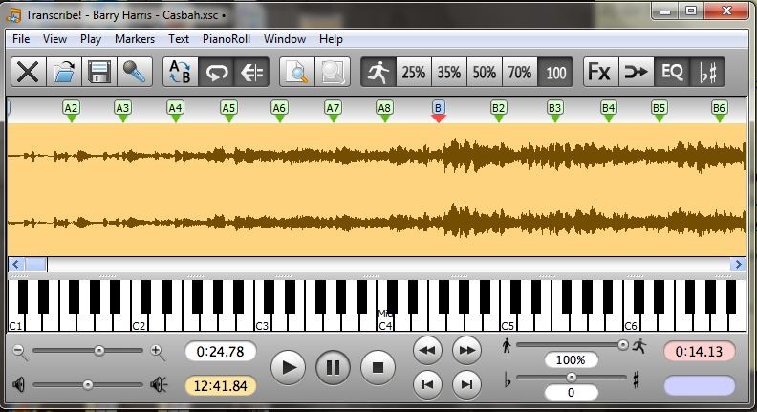The width and height of the screenshot is (757, 412).
Task: Select the B5 measure marker
Action: (x=659, y=110)
